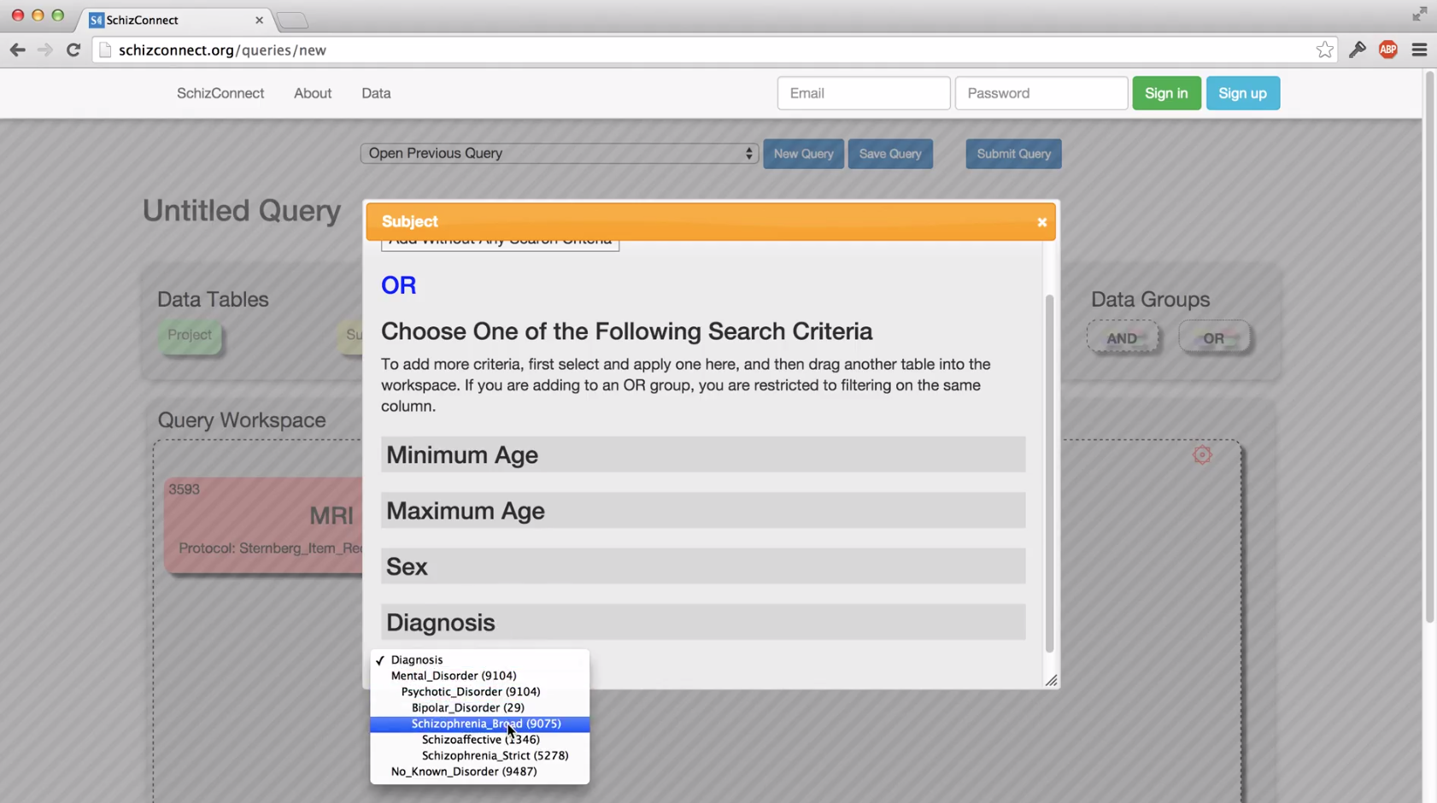Open the key extension icon
1437x803 pixels.
click(x=1357, y=50)
